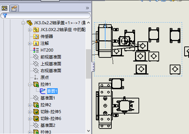The height and width of the screenshot is (134, 189).
Task: Select the 草图1 sketch icon
Action: (43, 91)
